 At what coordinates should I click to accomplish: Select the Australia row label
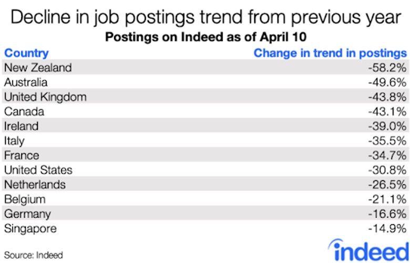(26, 82)
